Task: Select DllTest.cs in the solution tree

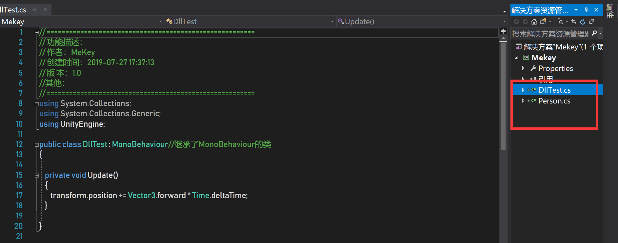Action: [x=554, y=90]
